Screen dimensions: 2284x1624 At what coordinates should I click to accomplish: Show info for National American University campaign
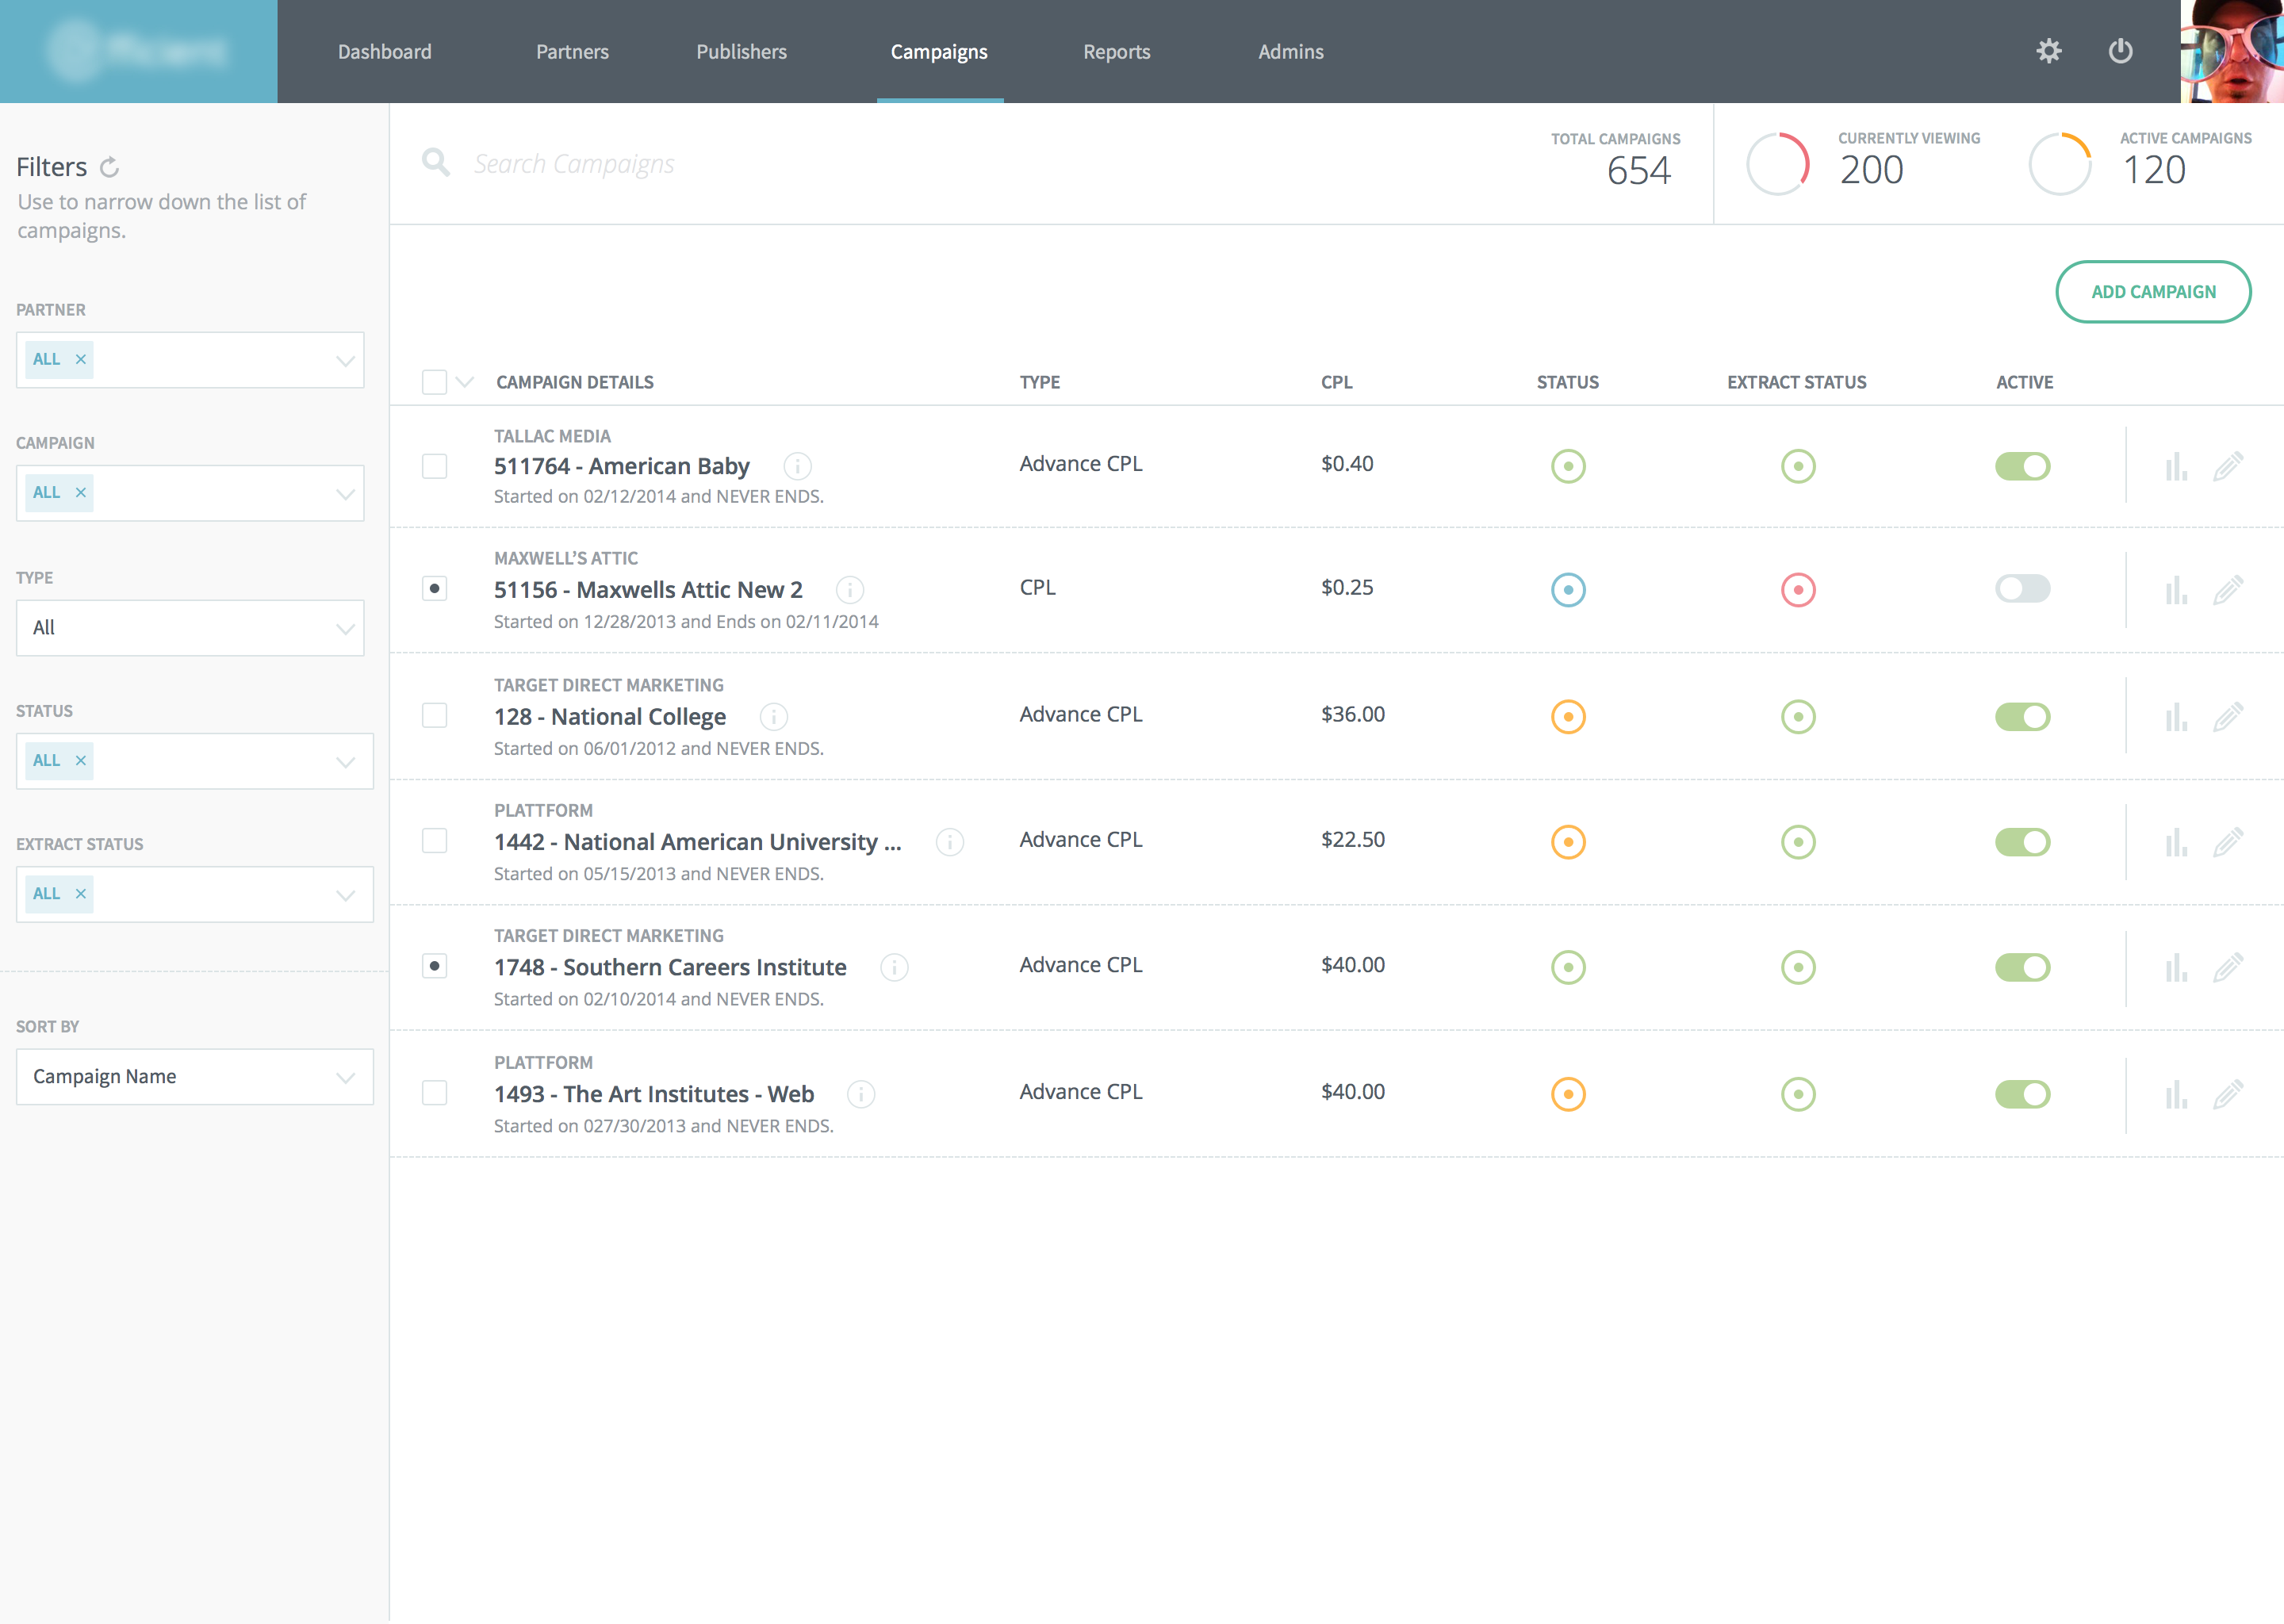coord(950,842)
